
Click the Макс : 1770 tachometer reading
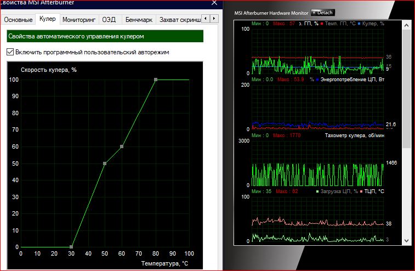click(x=287, y=135)
